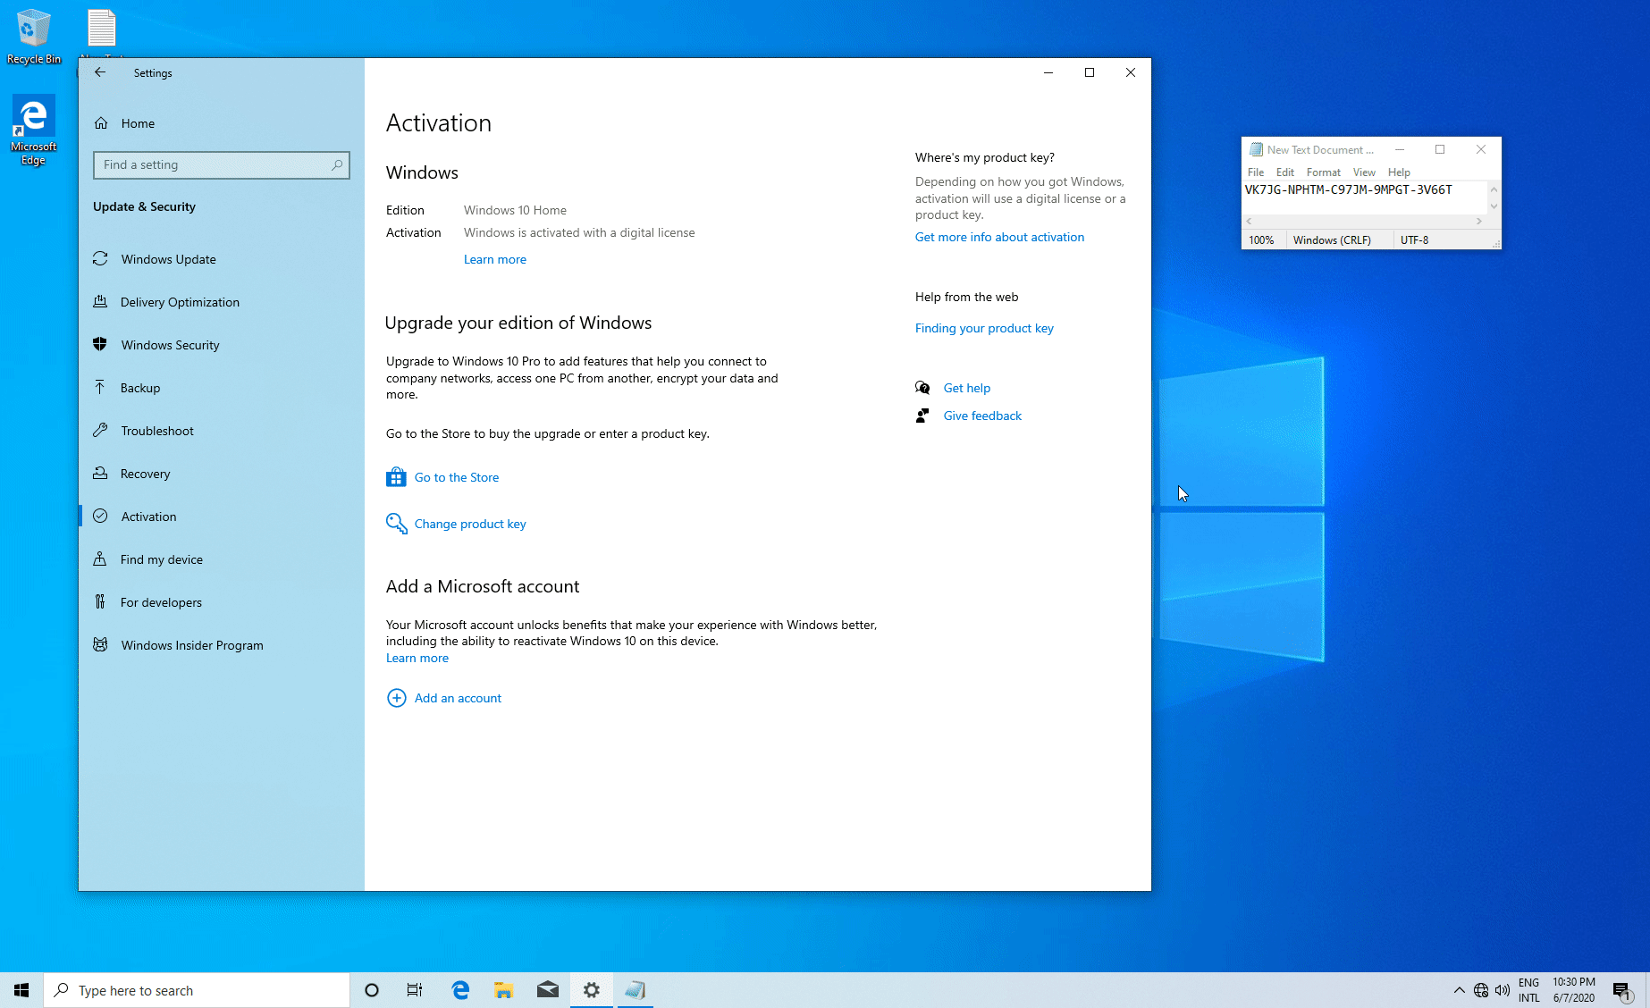Click the Change product key icon
This screenshot has width=1650, height=1008.
pyautogui.click(x=396, y=524)
